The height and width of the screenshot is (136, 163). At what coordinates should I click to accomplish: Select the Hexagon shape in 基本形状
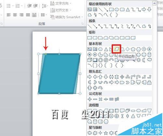point(139,49)
